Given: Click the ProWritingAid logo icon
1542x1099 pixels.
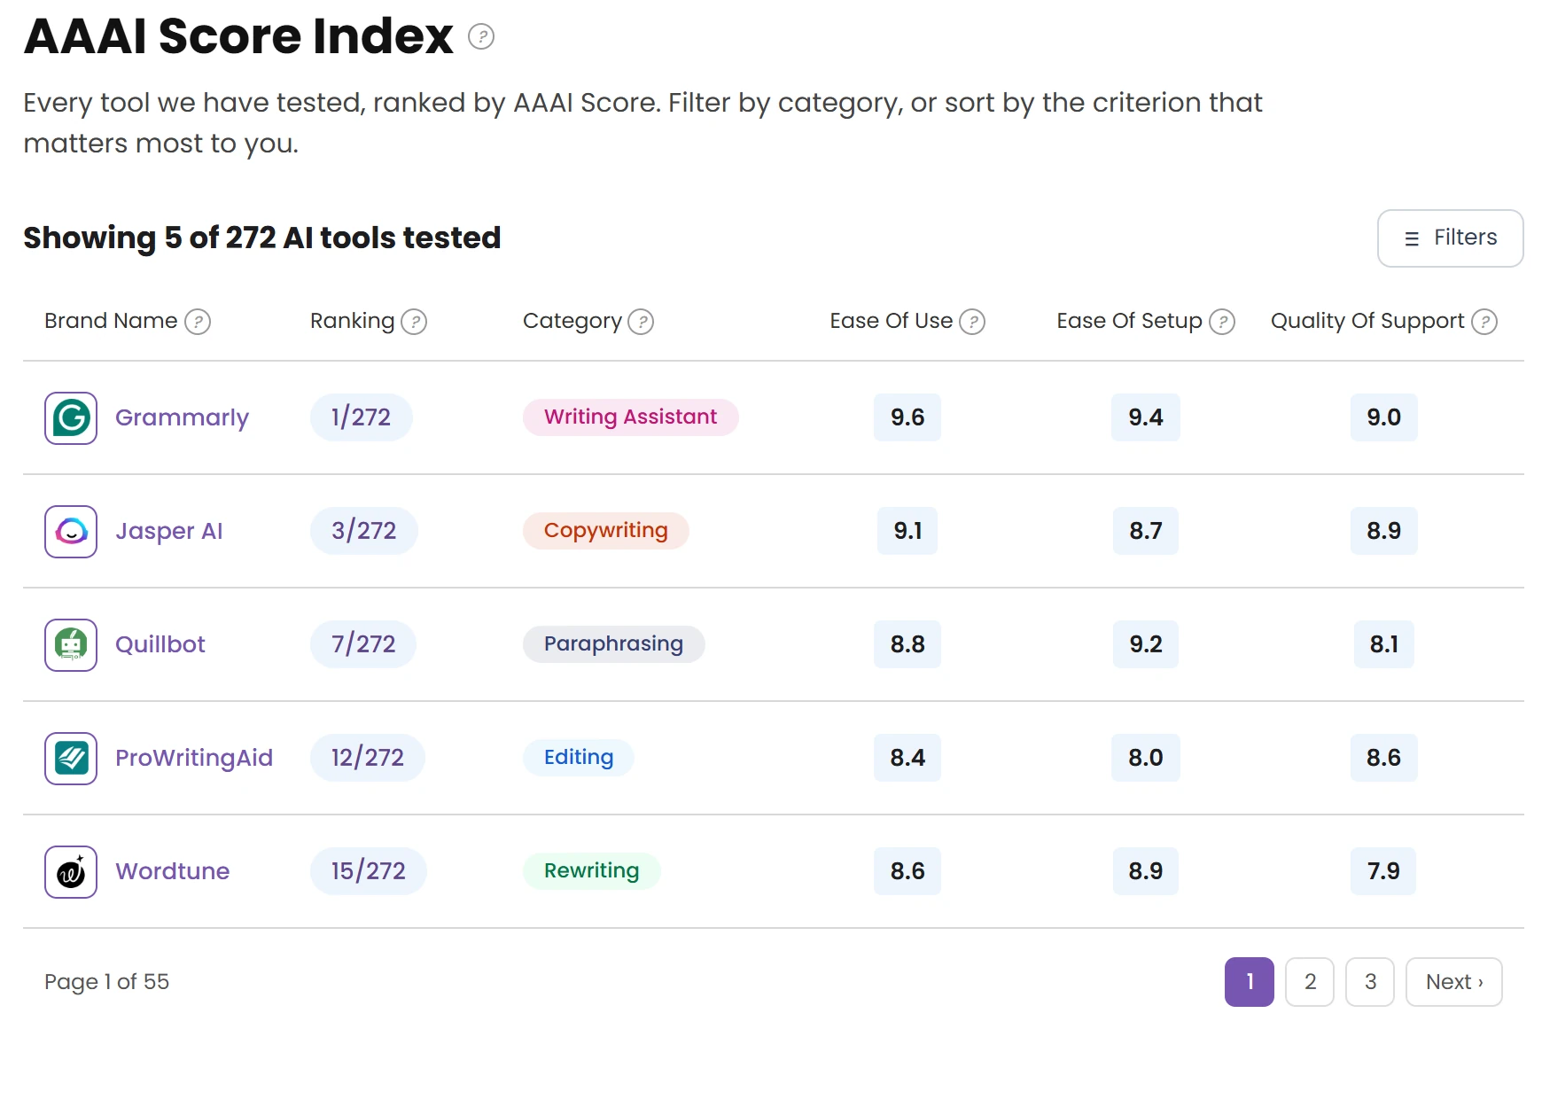Looking at the screenshot, I should coord(71,759).
